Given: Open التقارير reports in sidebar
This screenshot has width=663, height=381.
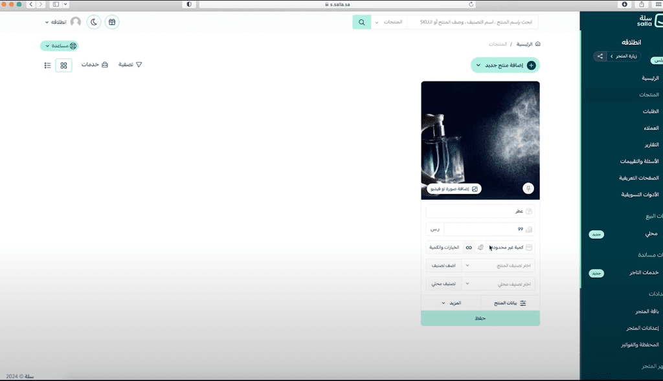Looking at the screenshot, I should point(651,144).
